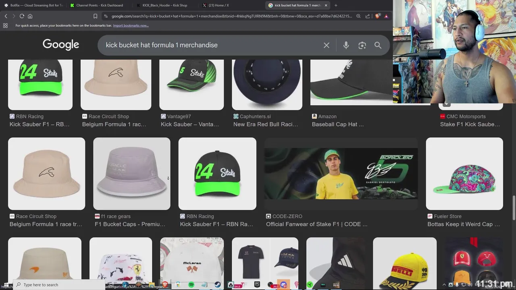Click the zoom magnifier icon in the address bar
516x290 pixels.
pyautogui.click(x=358, y=16)
